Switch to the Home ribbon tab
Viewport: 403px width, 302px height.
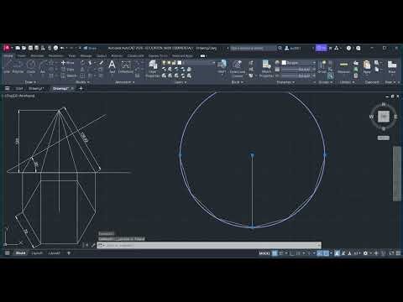point(8,56)
